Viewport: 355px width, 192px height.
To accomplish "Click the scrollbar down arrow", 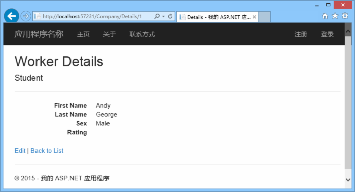I will pos(348,180).
